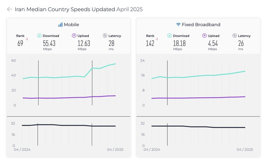Click the back arrow beside Iran title
262x162 pixels.
[x=9, y=9]
